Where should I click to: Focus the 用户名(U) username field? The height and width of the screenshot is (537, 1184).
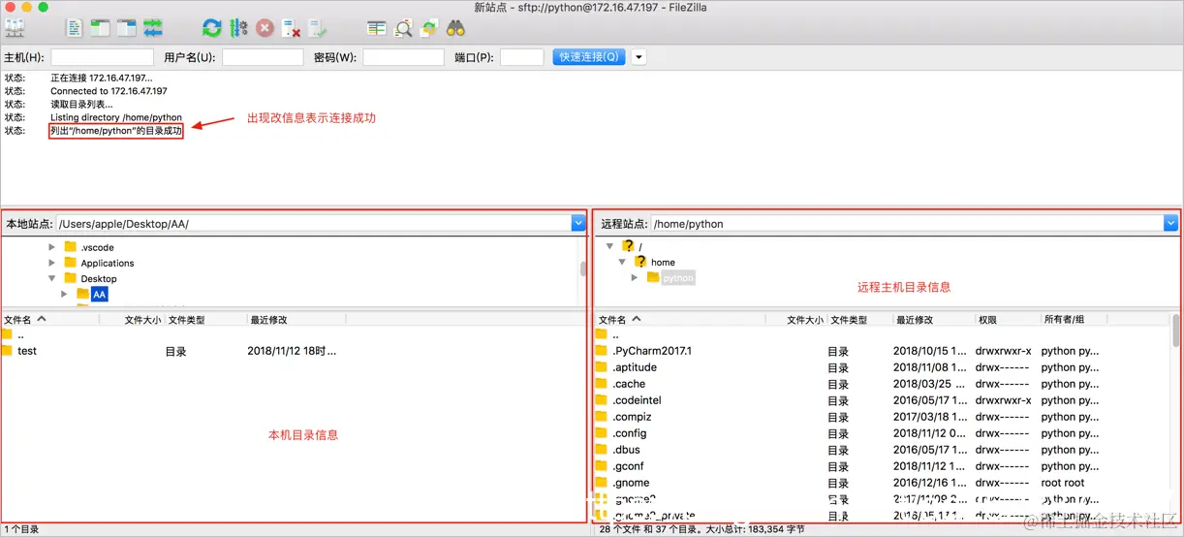(263, 57)
